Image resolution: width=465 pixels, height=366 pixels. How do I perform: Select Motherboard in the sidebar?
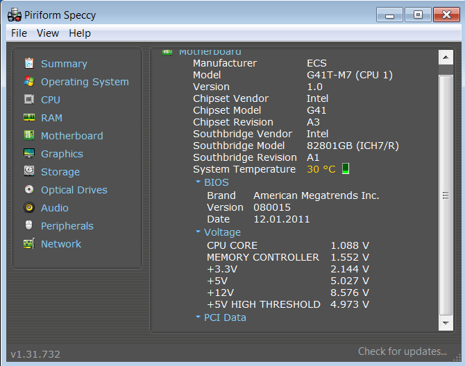(x=72, y=136)
